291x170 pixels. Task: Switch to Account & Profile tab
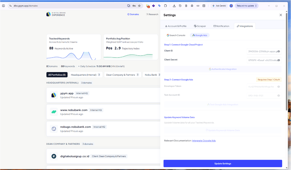pyautogui.click(x=176, y=26)
